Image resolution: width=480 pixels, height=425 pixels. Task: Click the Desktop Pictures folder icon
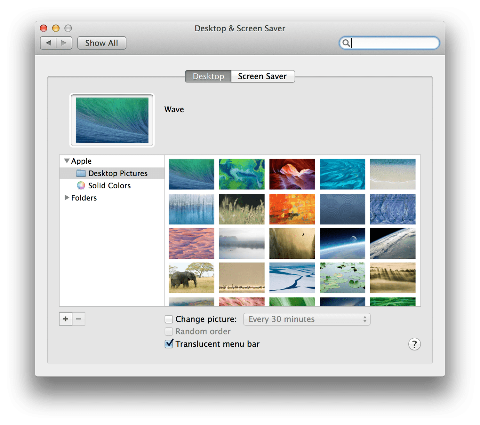click(x=81, y=173)
